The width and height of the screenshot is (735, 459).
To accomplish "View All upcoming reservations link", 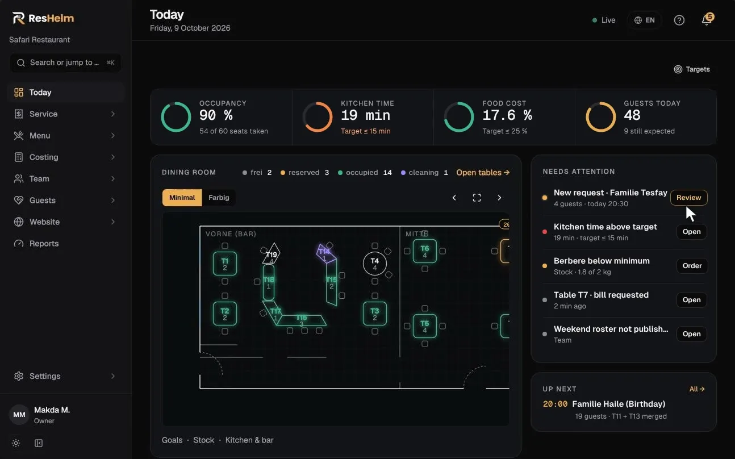I will pyautogui.click(x=697, y=389).
